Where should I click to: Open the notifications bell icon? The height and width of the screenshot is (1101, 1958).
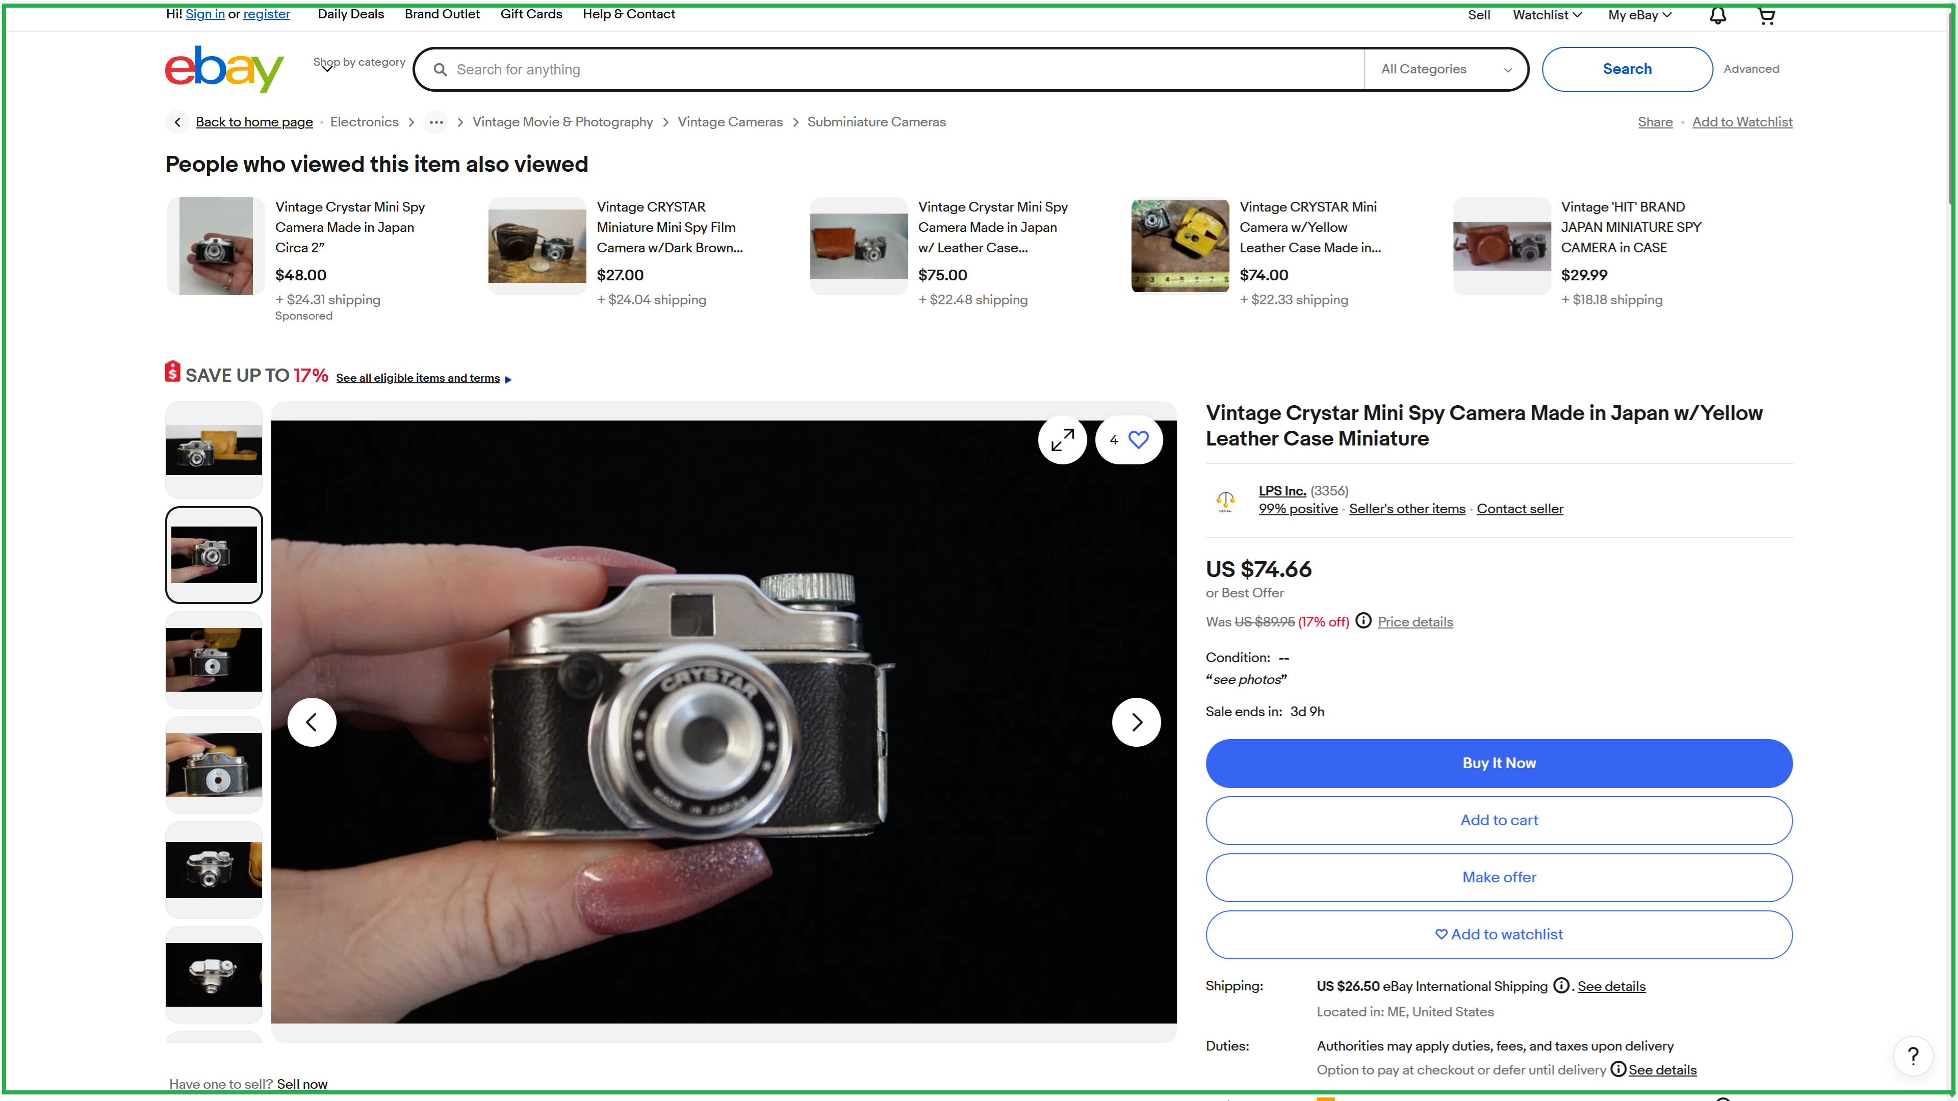(1717, 16)
